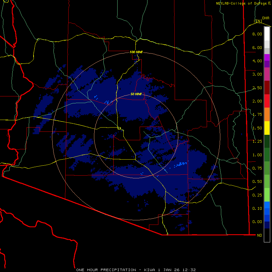Pick the bright red legend swatch

(267, 101)
